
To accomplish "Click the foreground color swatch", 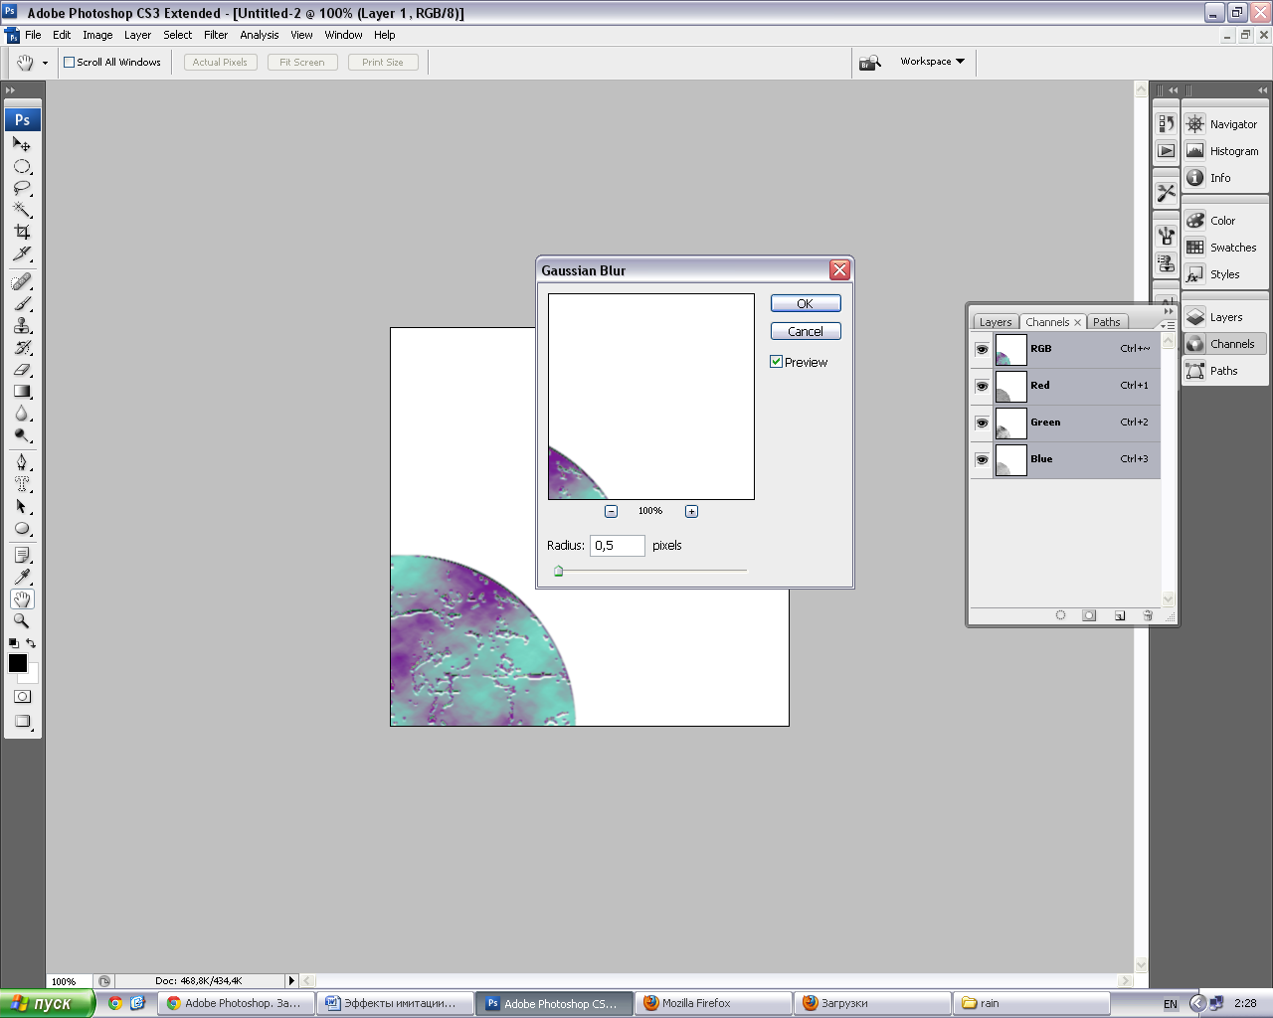I will pyautogui.click(x=18, y=663).
